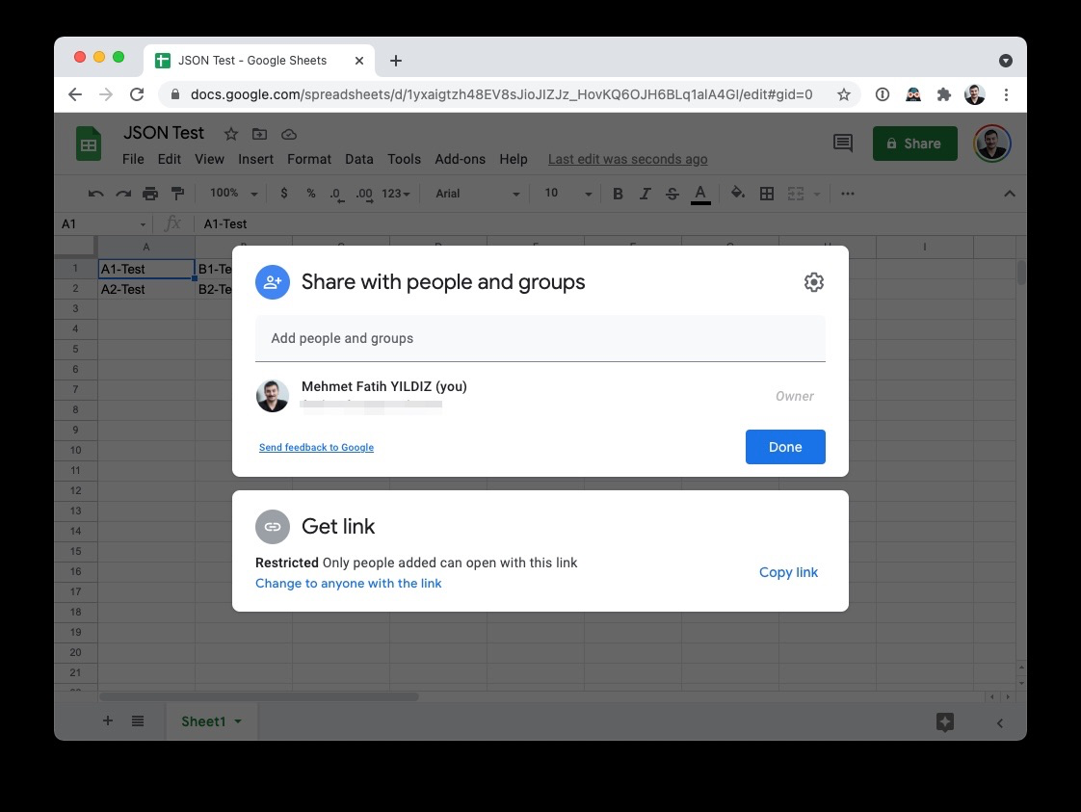The width and height of the screenshot is (1081, 812).
Task: Format selection as currency
Action: coord(283,193)
